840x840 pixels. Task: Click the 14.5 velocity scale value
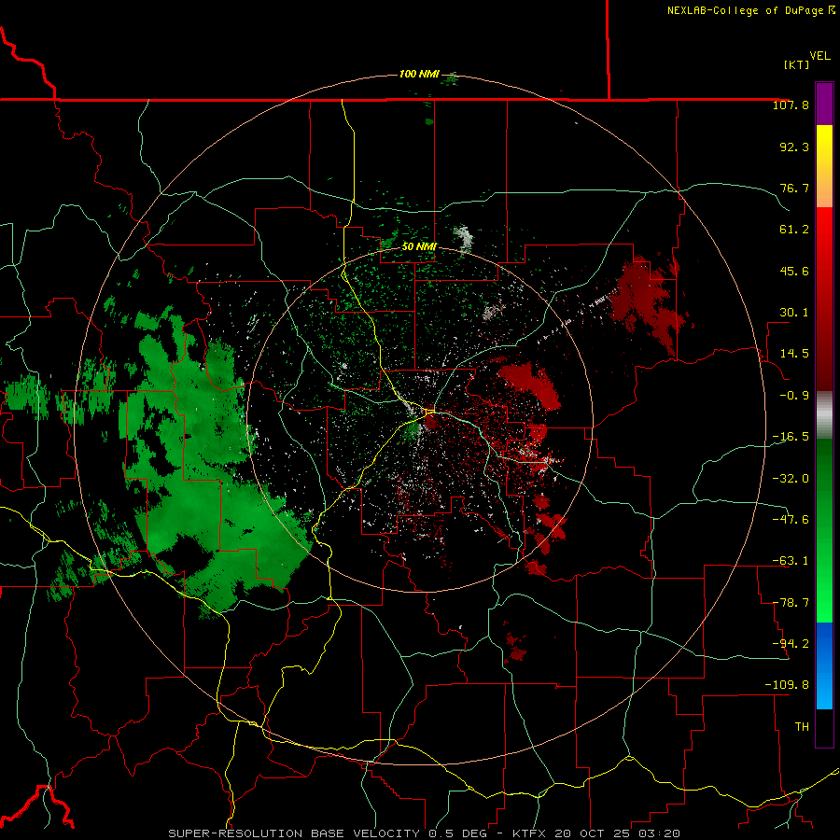coord(794,354)
